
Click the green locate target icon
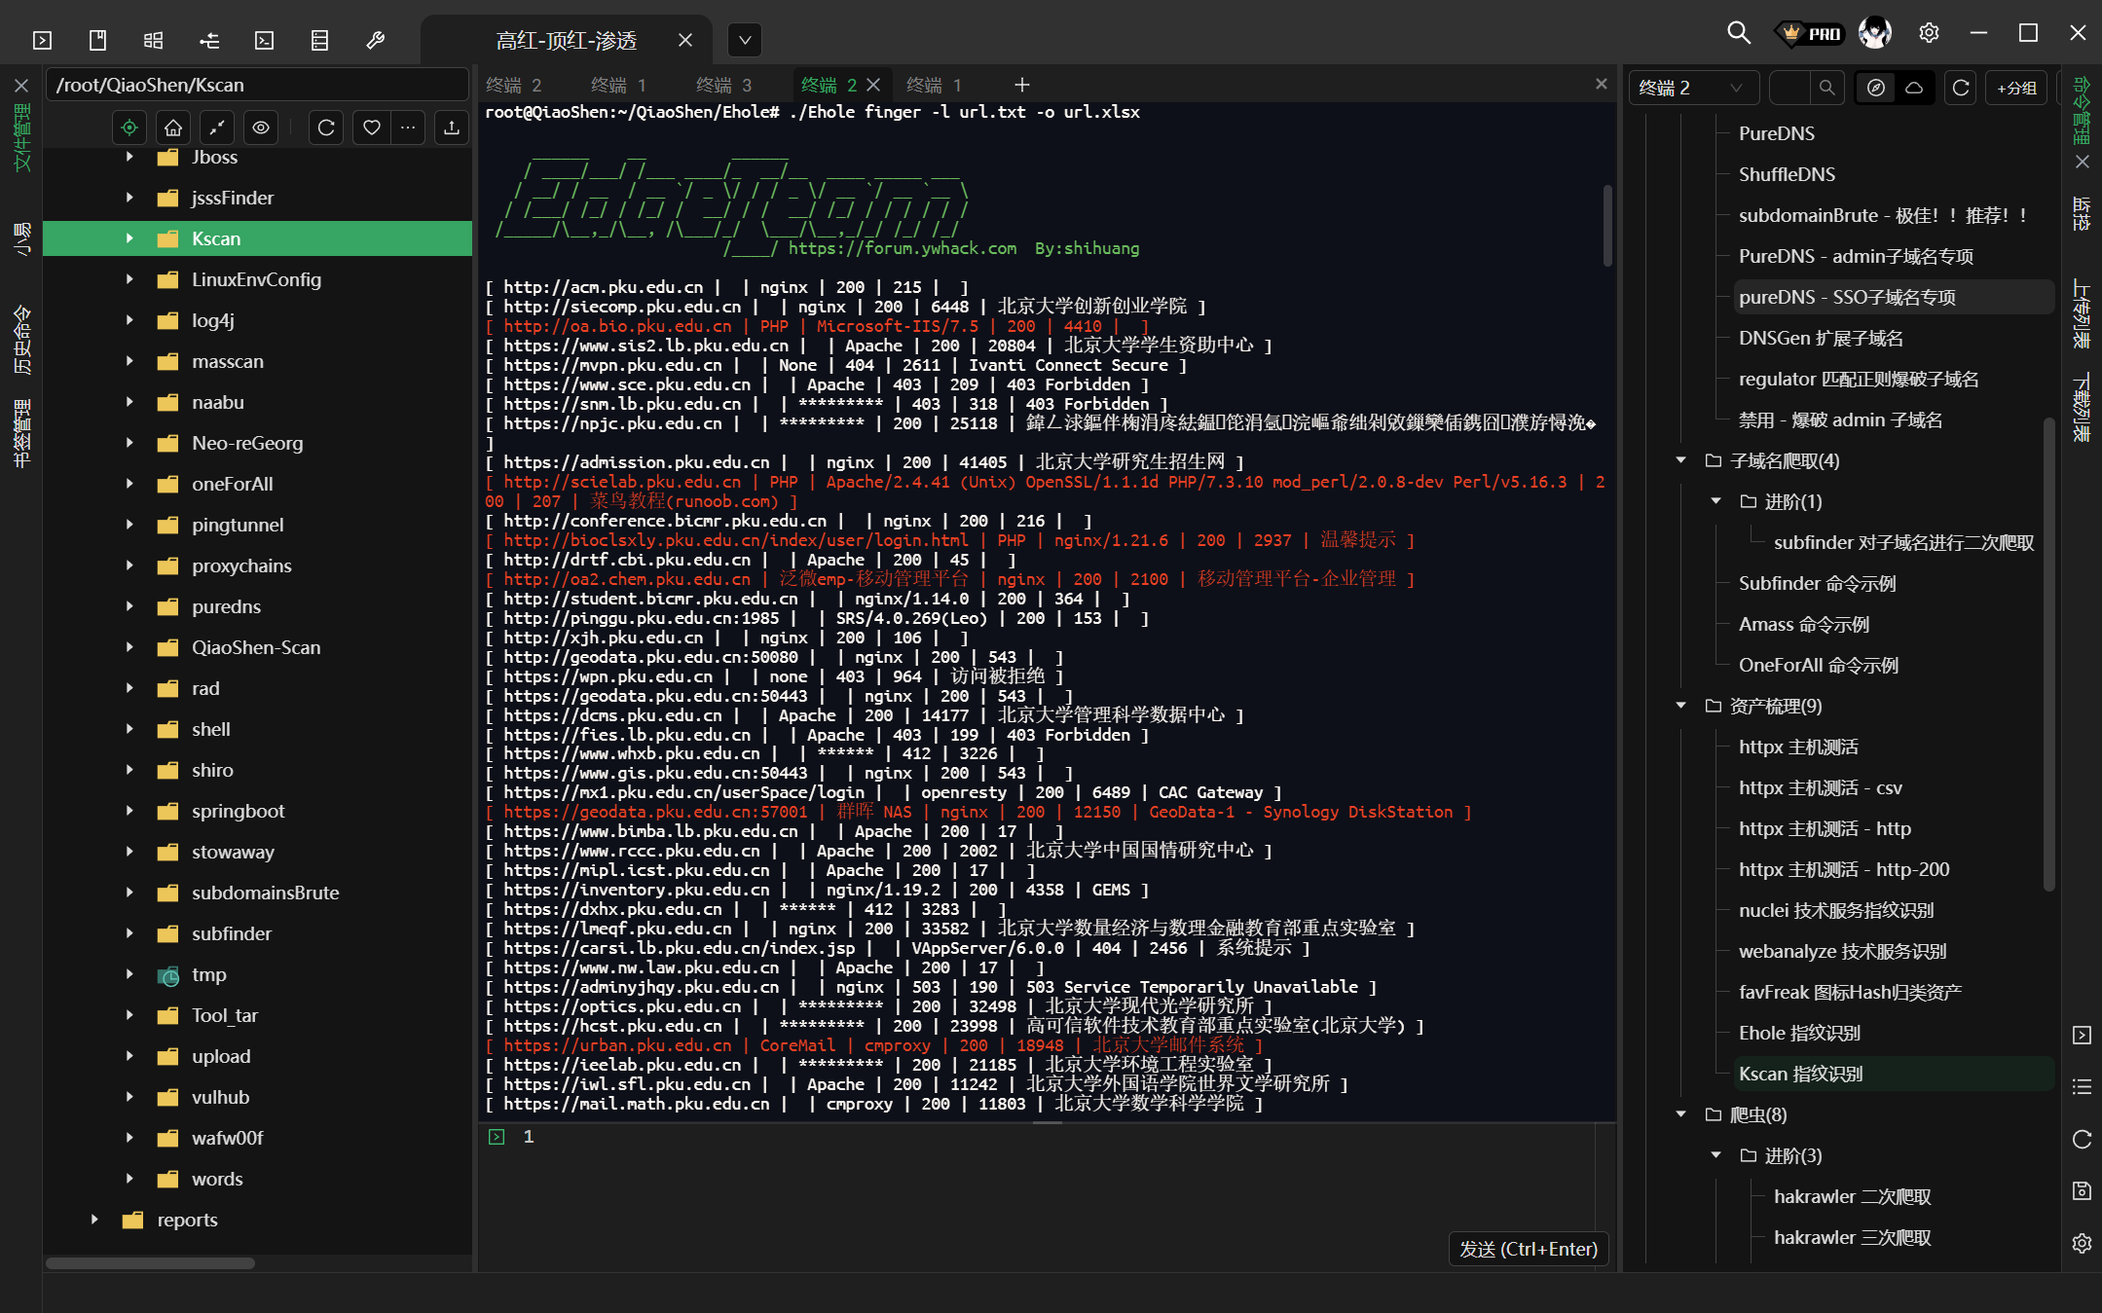click(129, 128)
